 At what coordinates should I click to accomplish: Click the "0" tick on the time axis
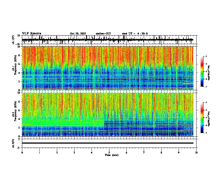(x=22, y=153)
